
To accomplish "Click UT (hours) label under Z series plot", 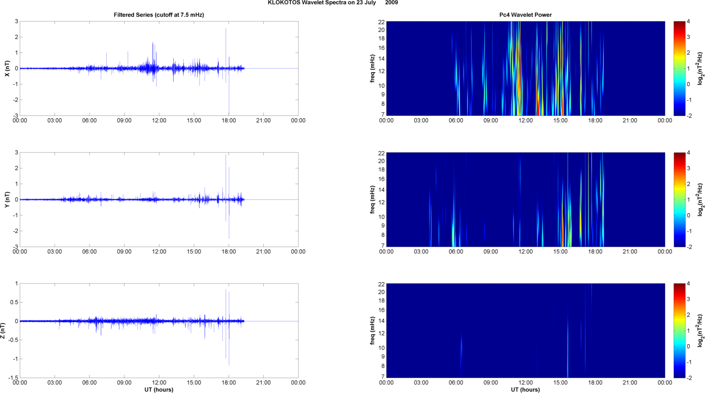I will click(158, 389).
